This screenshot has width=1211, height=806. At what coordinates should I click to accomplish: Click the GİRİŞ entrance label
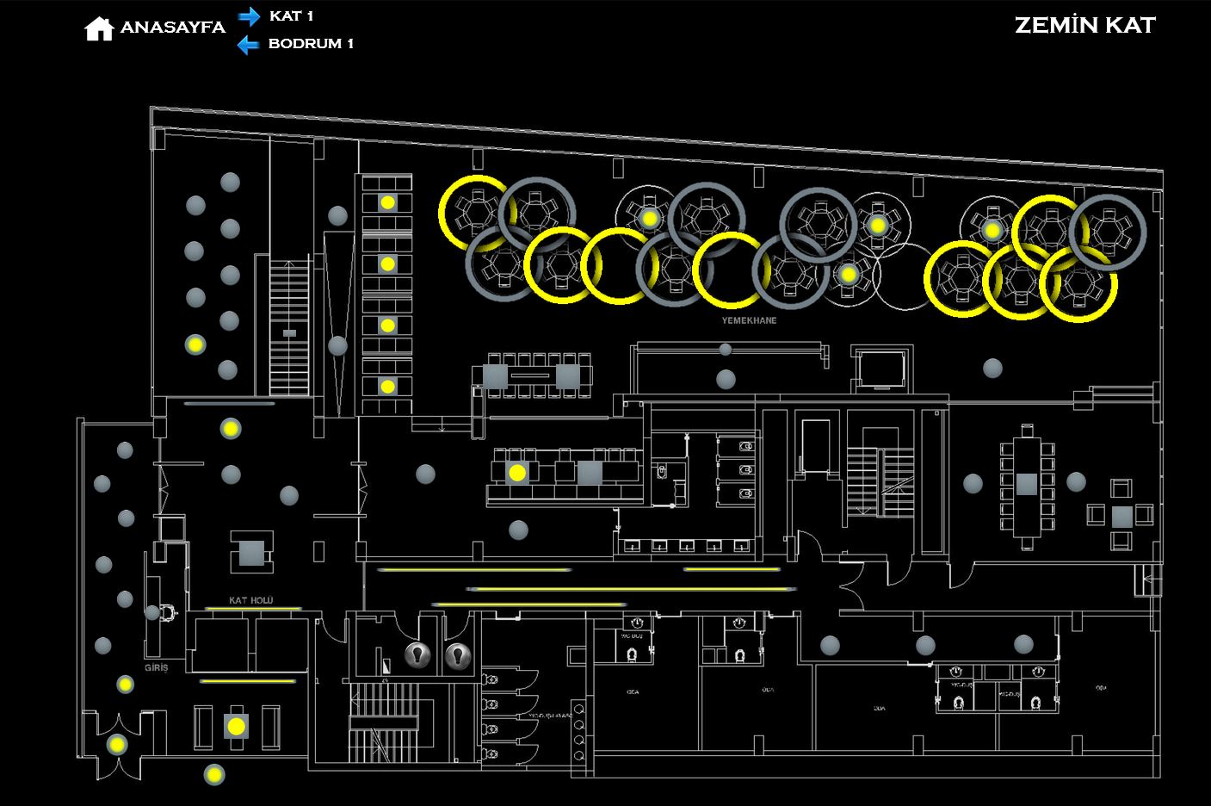tap(157, 667)
